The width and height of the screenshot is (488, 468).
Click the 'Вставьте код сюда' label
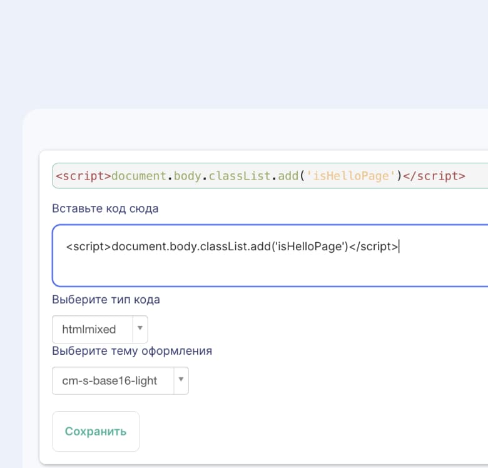click(105, 208)
